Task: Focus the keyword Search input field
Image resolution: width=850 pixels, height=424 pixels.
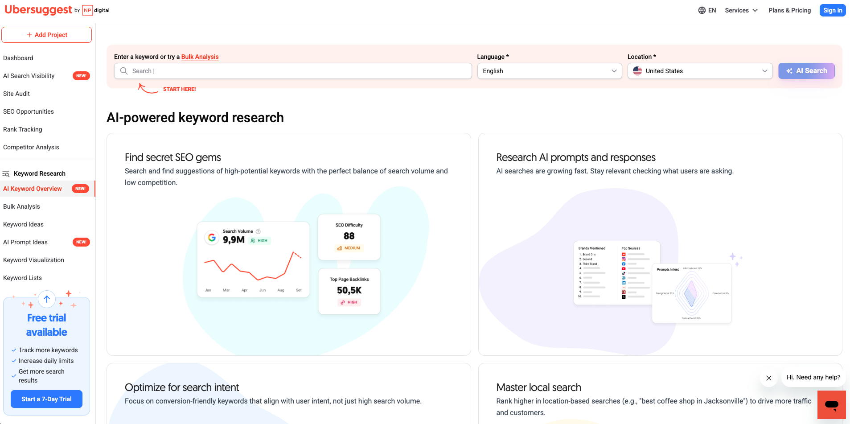Action: point(293,71)
